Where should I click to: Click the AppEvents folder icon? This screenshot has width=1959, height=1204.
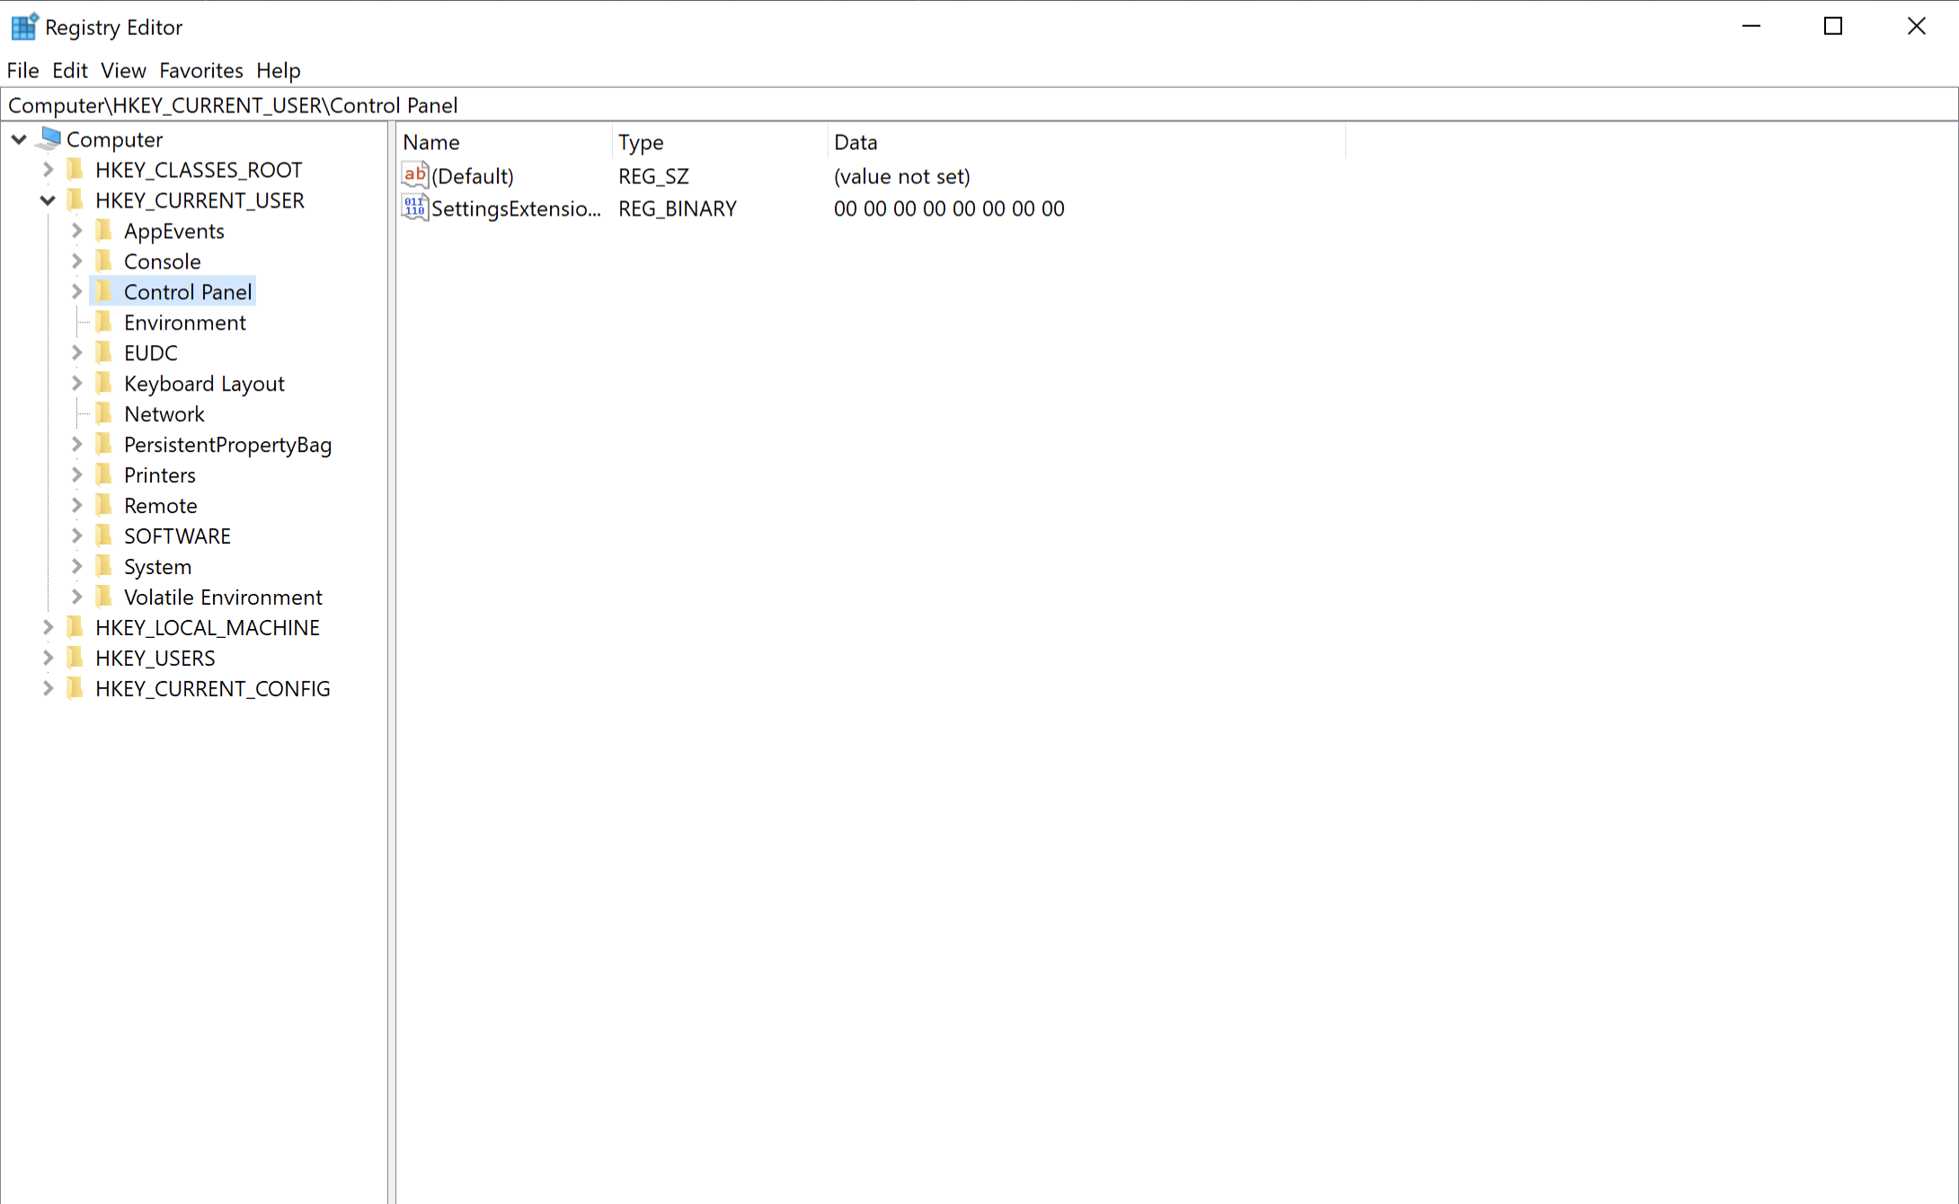pos(104,230)
